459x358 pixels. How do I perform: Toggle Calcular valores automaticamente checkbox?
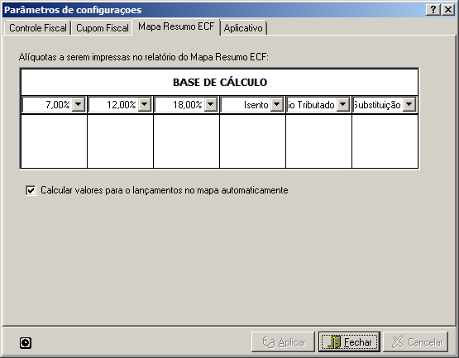(x=31, y=190)
